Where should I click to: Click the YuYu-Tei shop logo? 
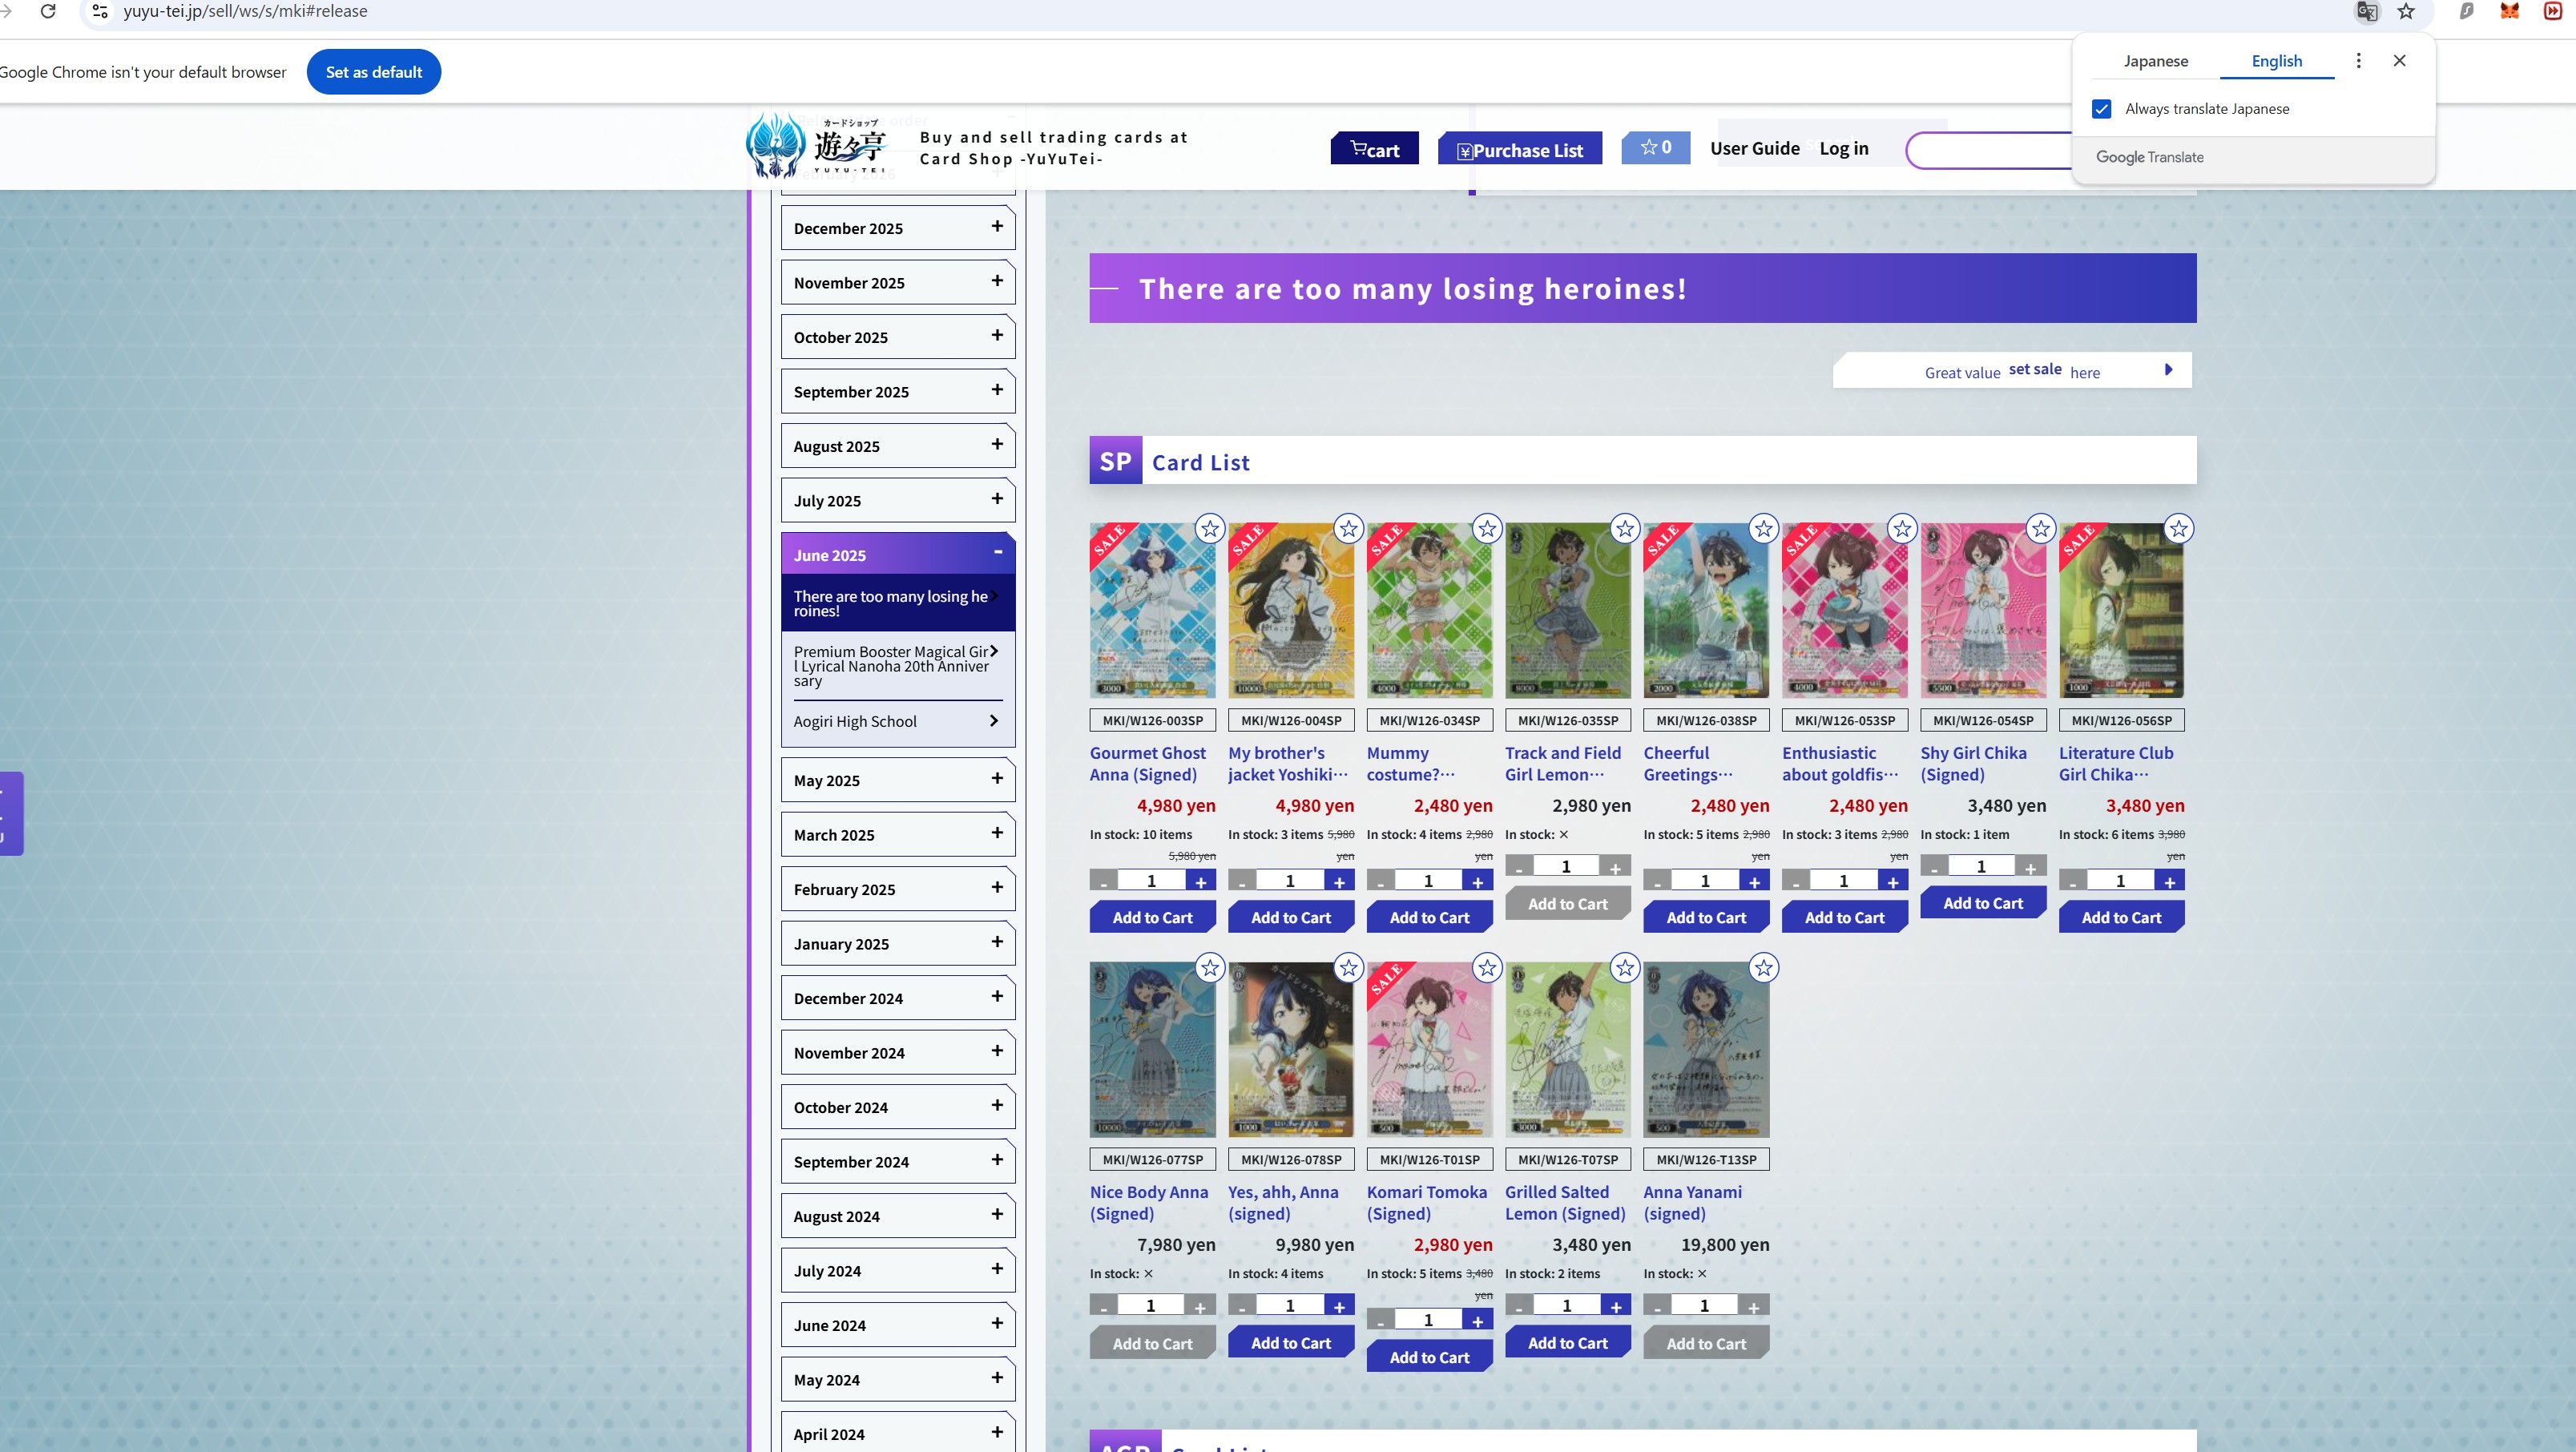click(x=813, y=145)
